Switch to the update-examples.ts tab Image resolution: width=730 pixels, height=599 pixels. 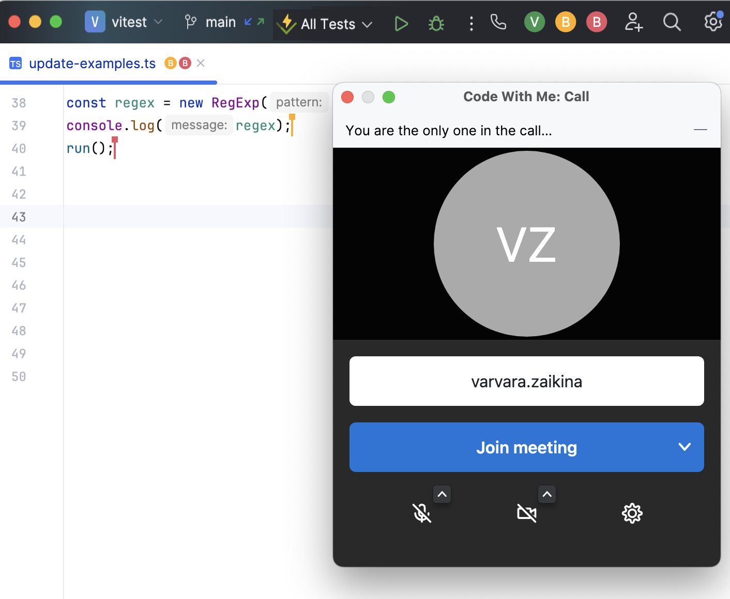tap(91, 63)
